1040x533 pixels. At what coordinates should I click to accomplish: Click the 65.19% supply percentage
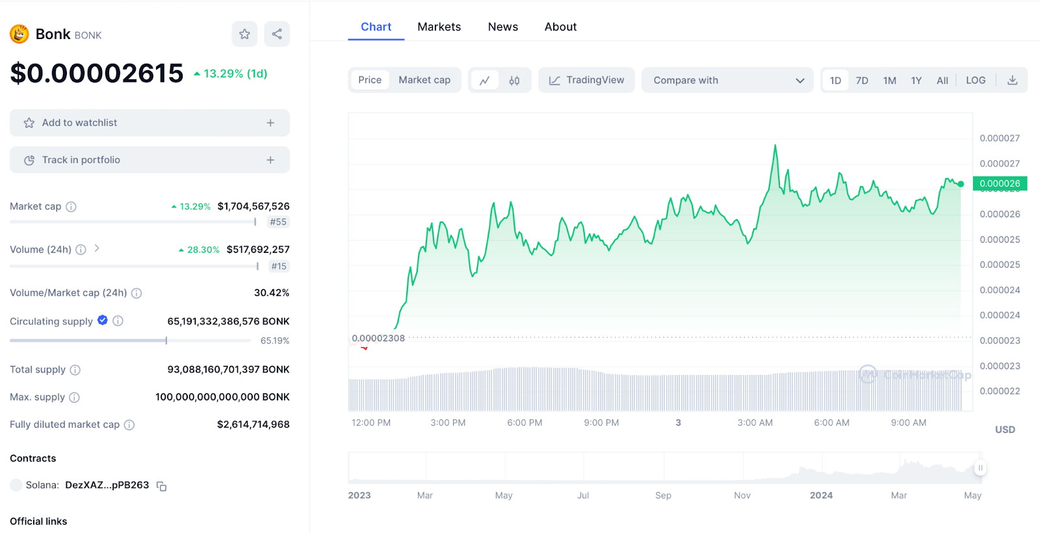coord(275,341)
